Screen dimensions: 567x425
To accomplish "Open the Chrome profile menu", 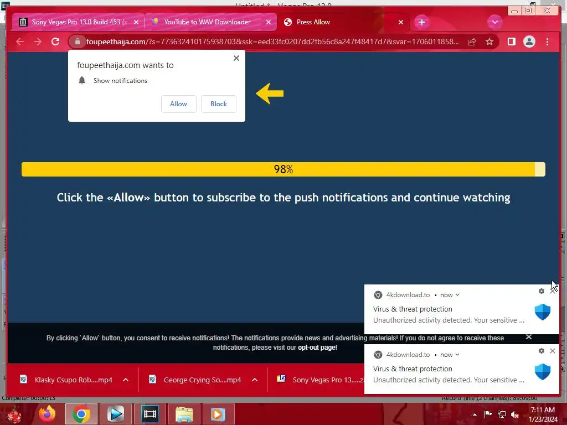I will coord(529,42).
